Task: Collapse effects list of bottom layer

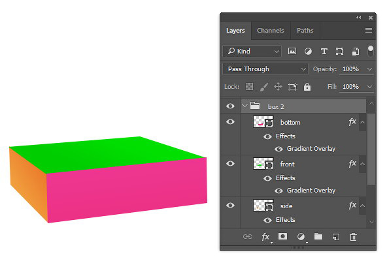Action: pos(362,122)
